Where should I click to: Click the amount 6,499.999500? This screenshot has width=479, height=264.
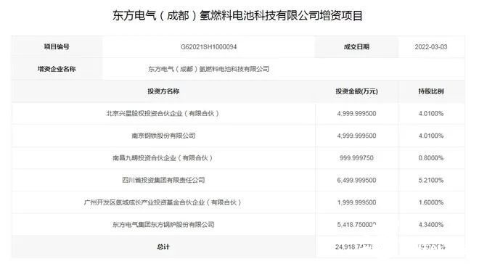(x=356, y=181)
